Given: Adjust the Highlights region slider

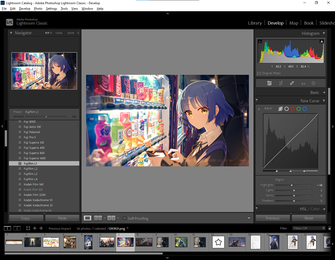Looking at the screenshot, I should coord(294,185).
